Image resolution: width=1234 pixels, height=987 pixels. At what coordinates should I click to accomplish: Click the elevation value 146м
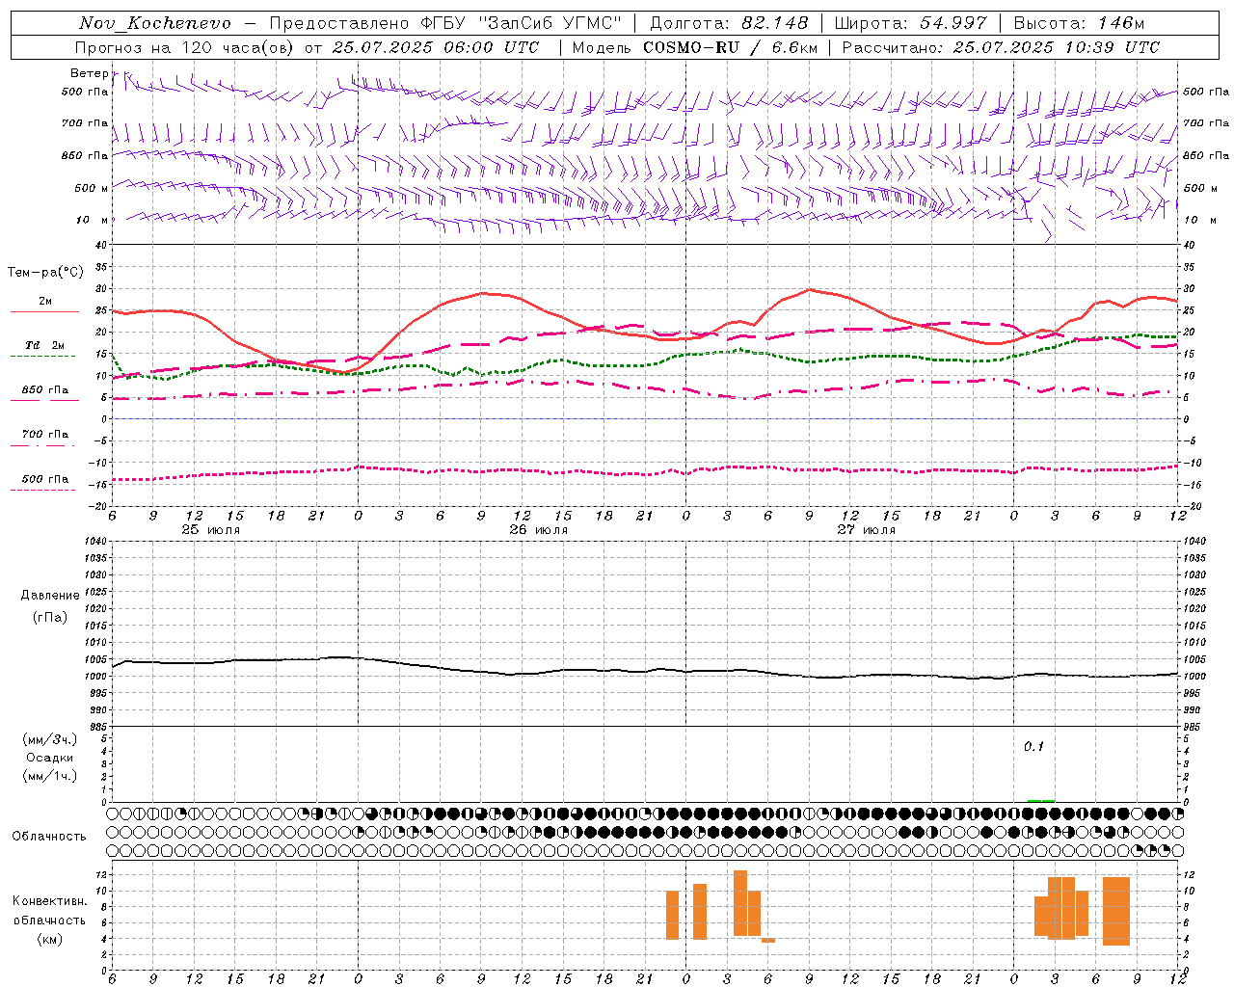pos(1120,23)
